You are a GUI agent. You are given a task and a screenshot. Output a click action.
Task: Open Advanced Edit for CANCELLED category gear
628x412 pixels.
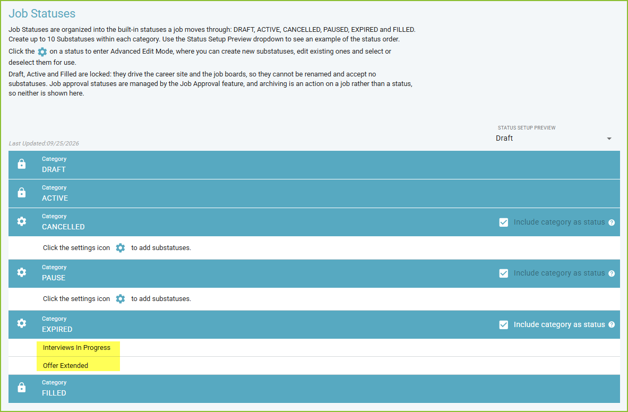tap(22, 221)
